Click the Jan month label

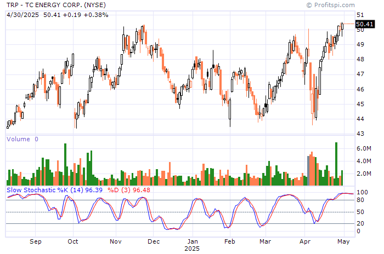tap(193, 242)
